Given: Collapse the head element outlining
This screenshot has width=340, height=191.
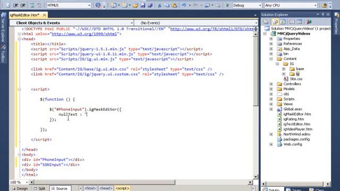Looking at the screenshot, I should pyautogui.click(x=19, y=39).
